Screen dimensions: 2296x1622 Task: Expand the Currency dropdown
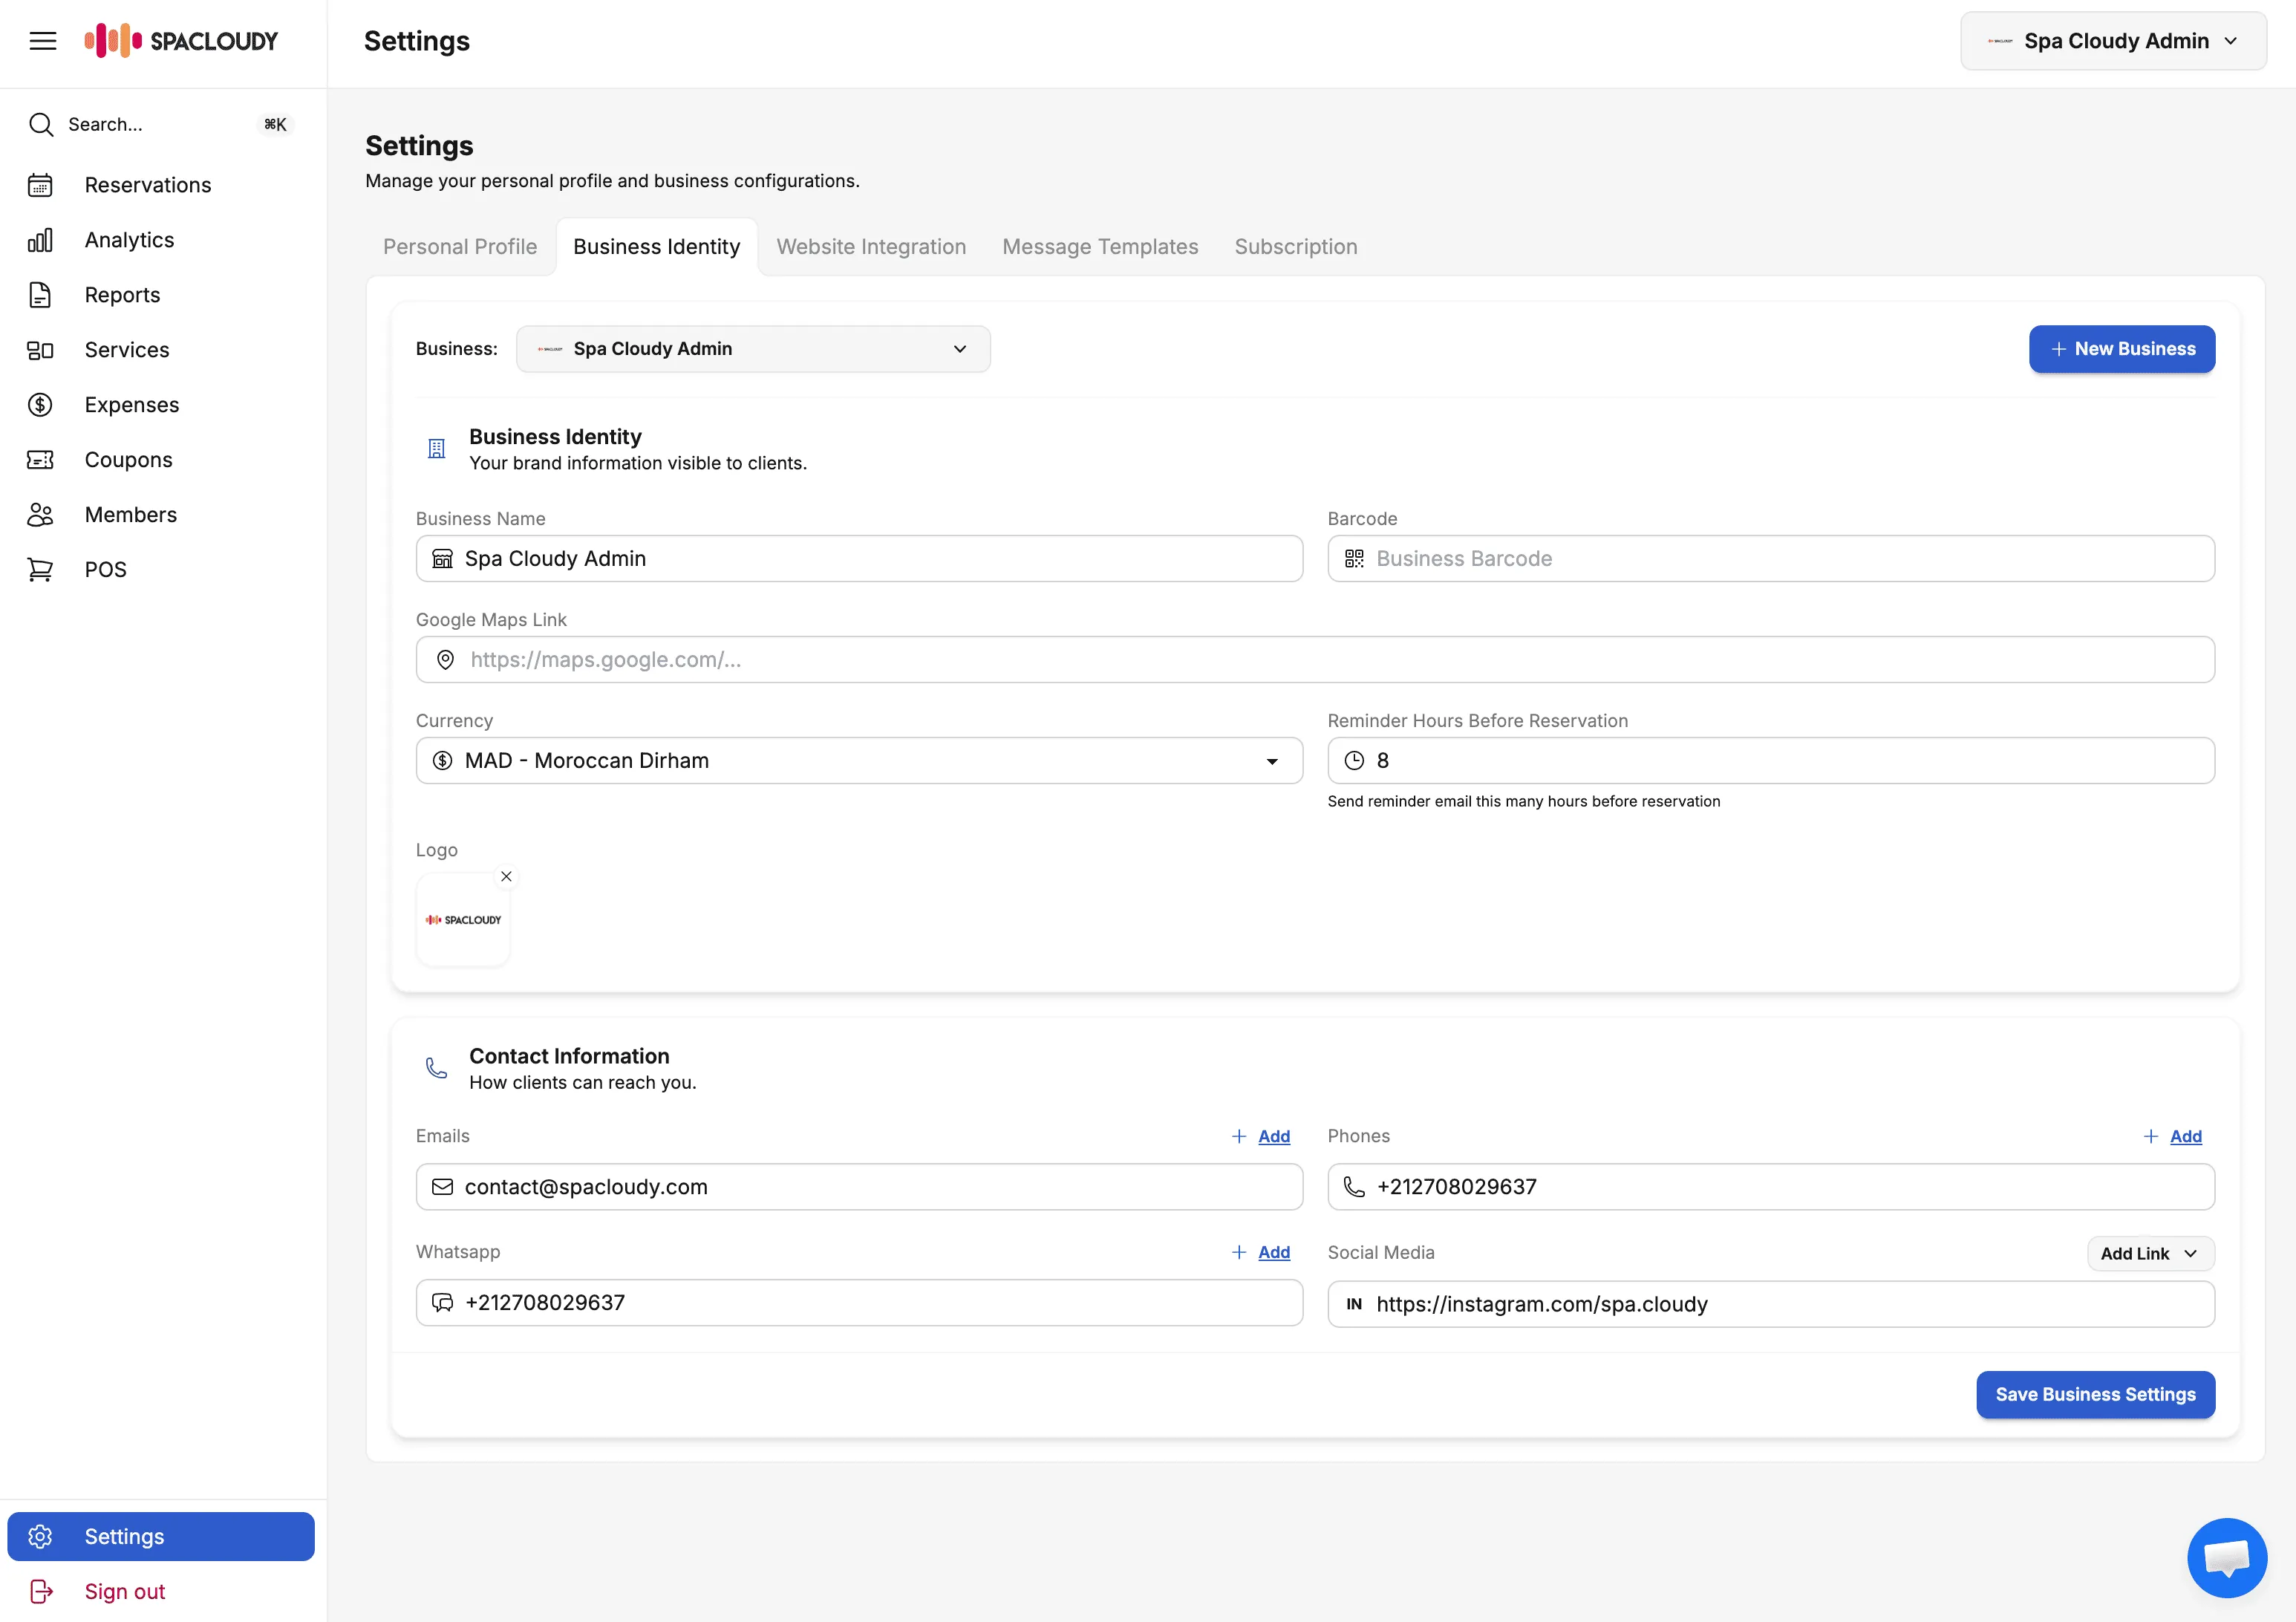click(x=859, y=761)
